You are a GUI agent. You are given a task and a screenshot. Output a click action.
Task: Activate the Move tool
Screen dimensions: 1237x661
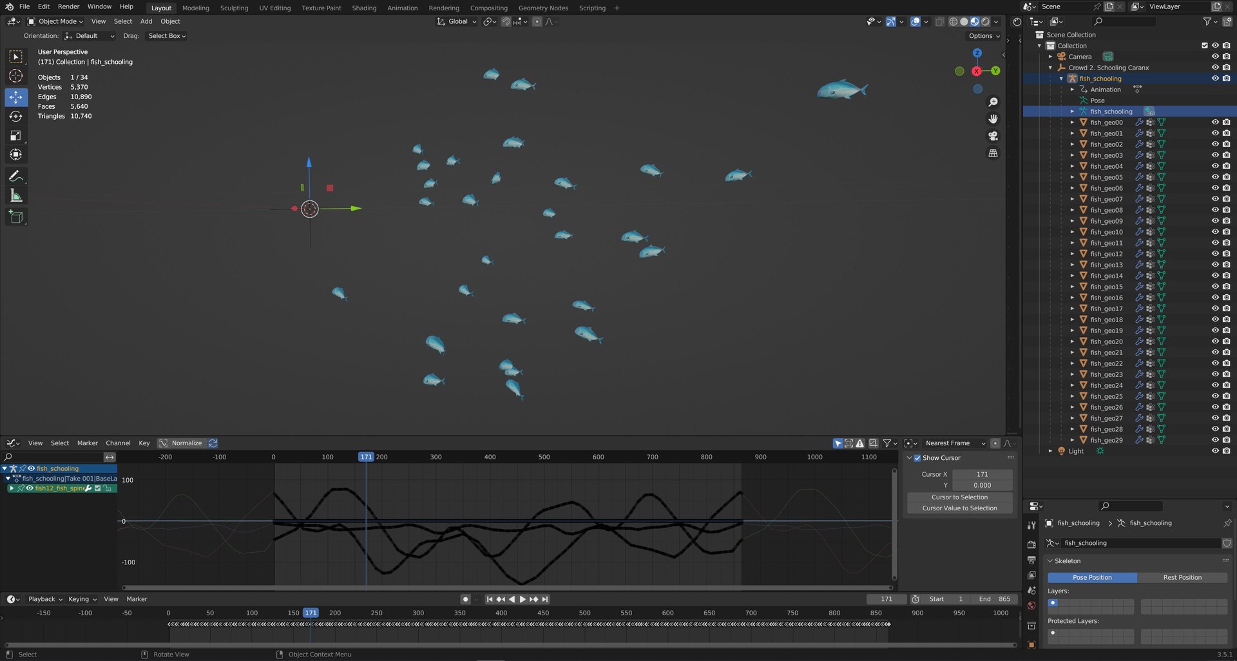click(16, 97)
